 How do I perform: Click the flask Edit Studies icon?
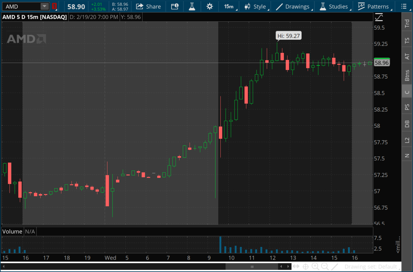[192, 6]
